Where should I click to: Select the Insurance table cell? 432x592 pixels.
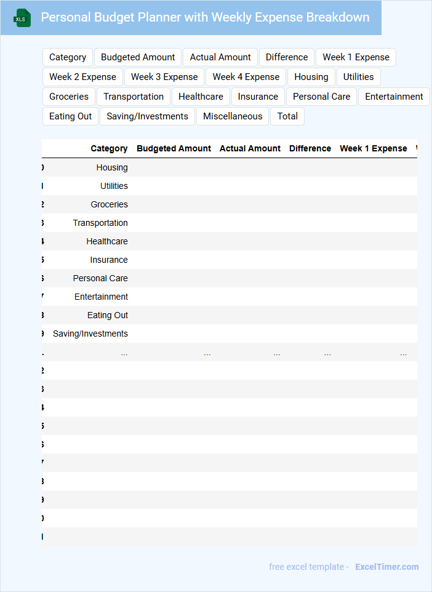pos(109,260)
